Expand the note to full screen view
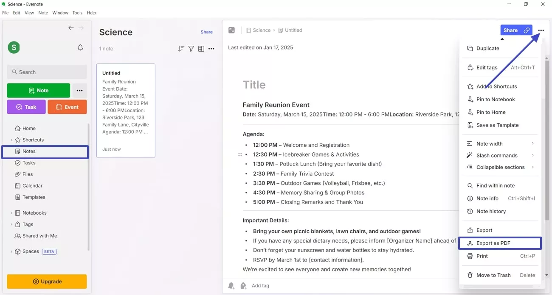This screenshot has height=295, width=552. coord(231,30)
